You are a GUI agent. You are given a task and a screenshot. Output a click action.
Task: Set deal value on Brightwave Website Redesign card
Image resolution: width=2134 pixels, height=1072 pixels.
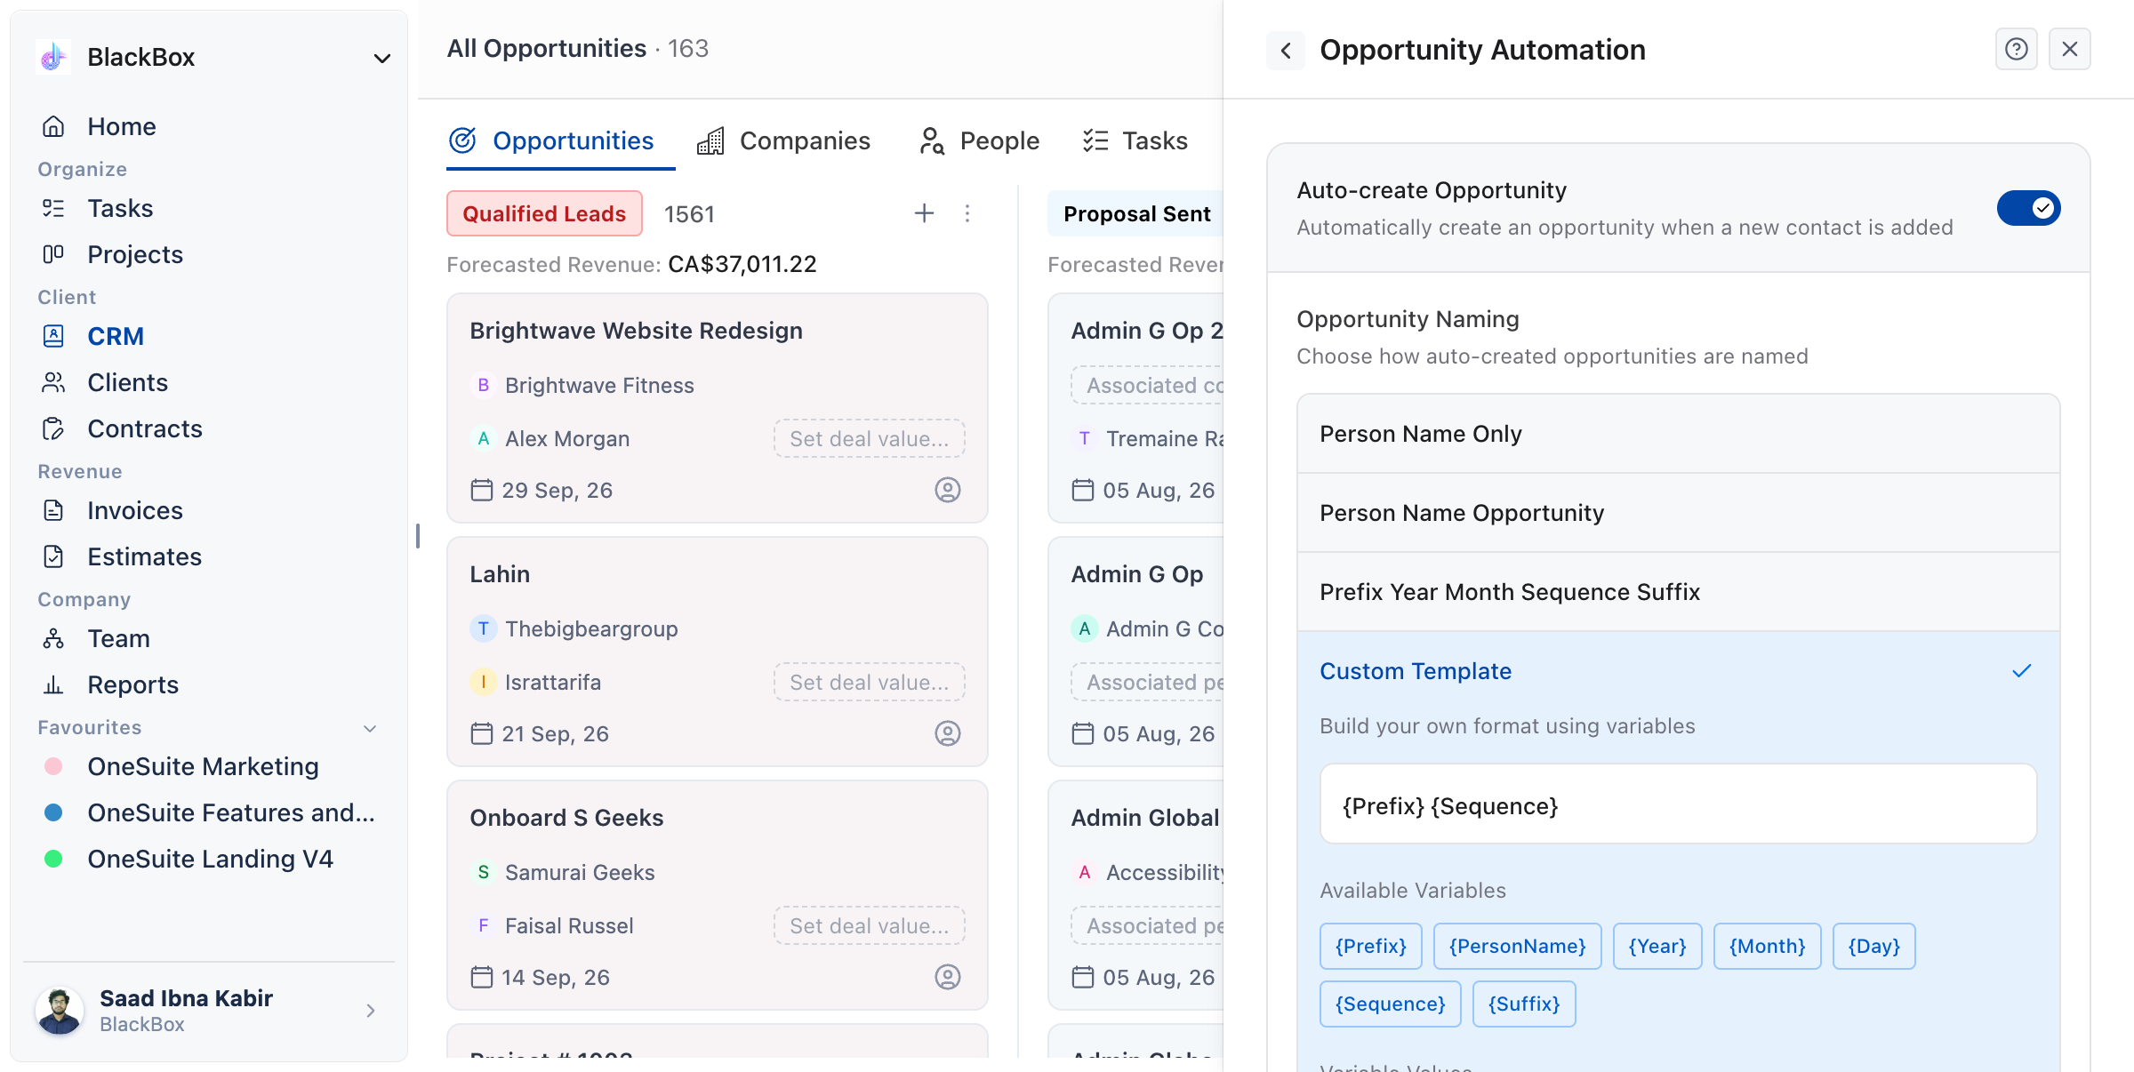pyautogui.click(x=870, y=438)
